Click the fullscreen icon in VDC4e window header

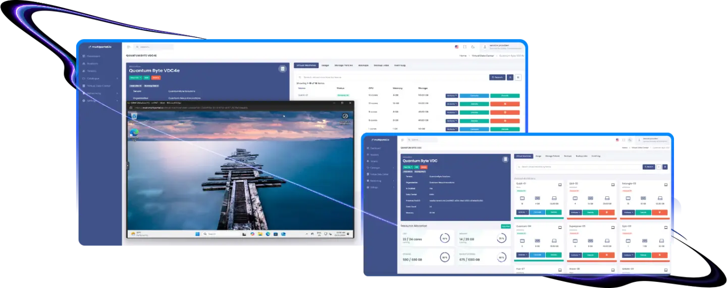tap(465, 47)
